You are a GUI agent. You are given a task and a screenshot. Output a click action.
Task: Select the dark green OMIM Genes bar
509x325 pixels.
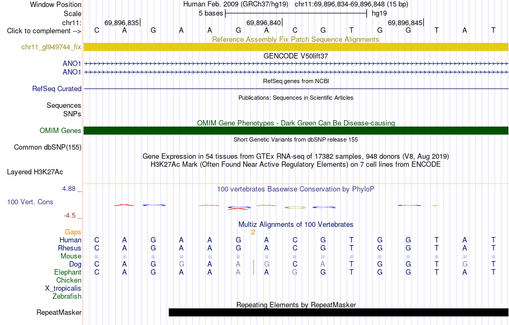click(296, 130)
